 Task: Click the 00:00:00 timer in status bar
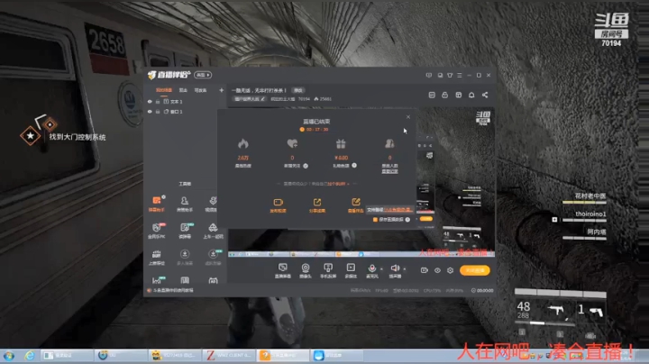[x=485, y=290]
